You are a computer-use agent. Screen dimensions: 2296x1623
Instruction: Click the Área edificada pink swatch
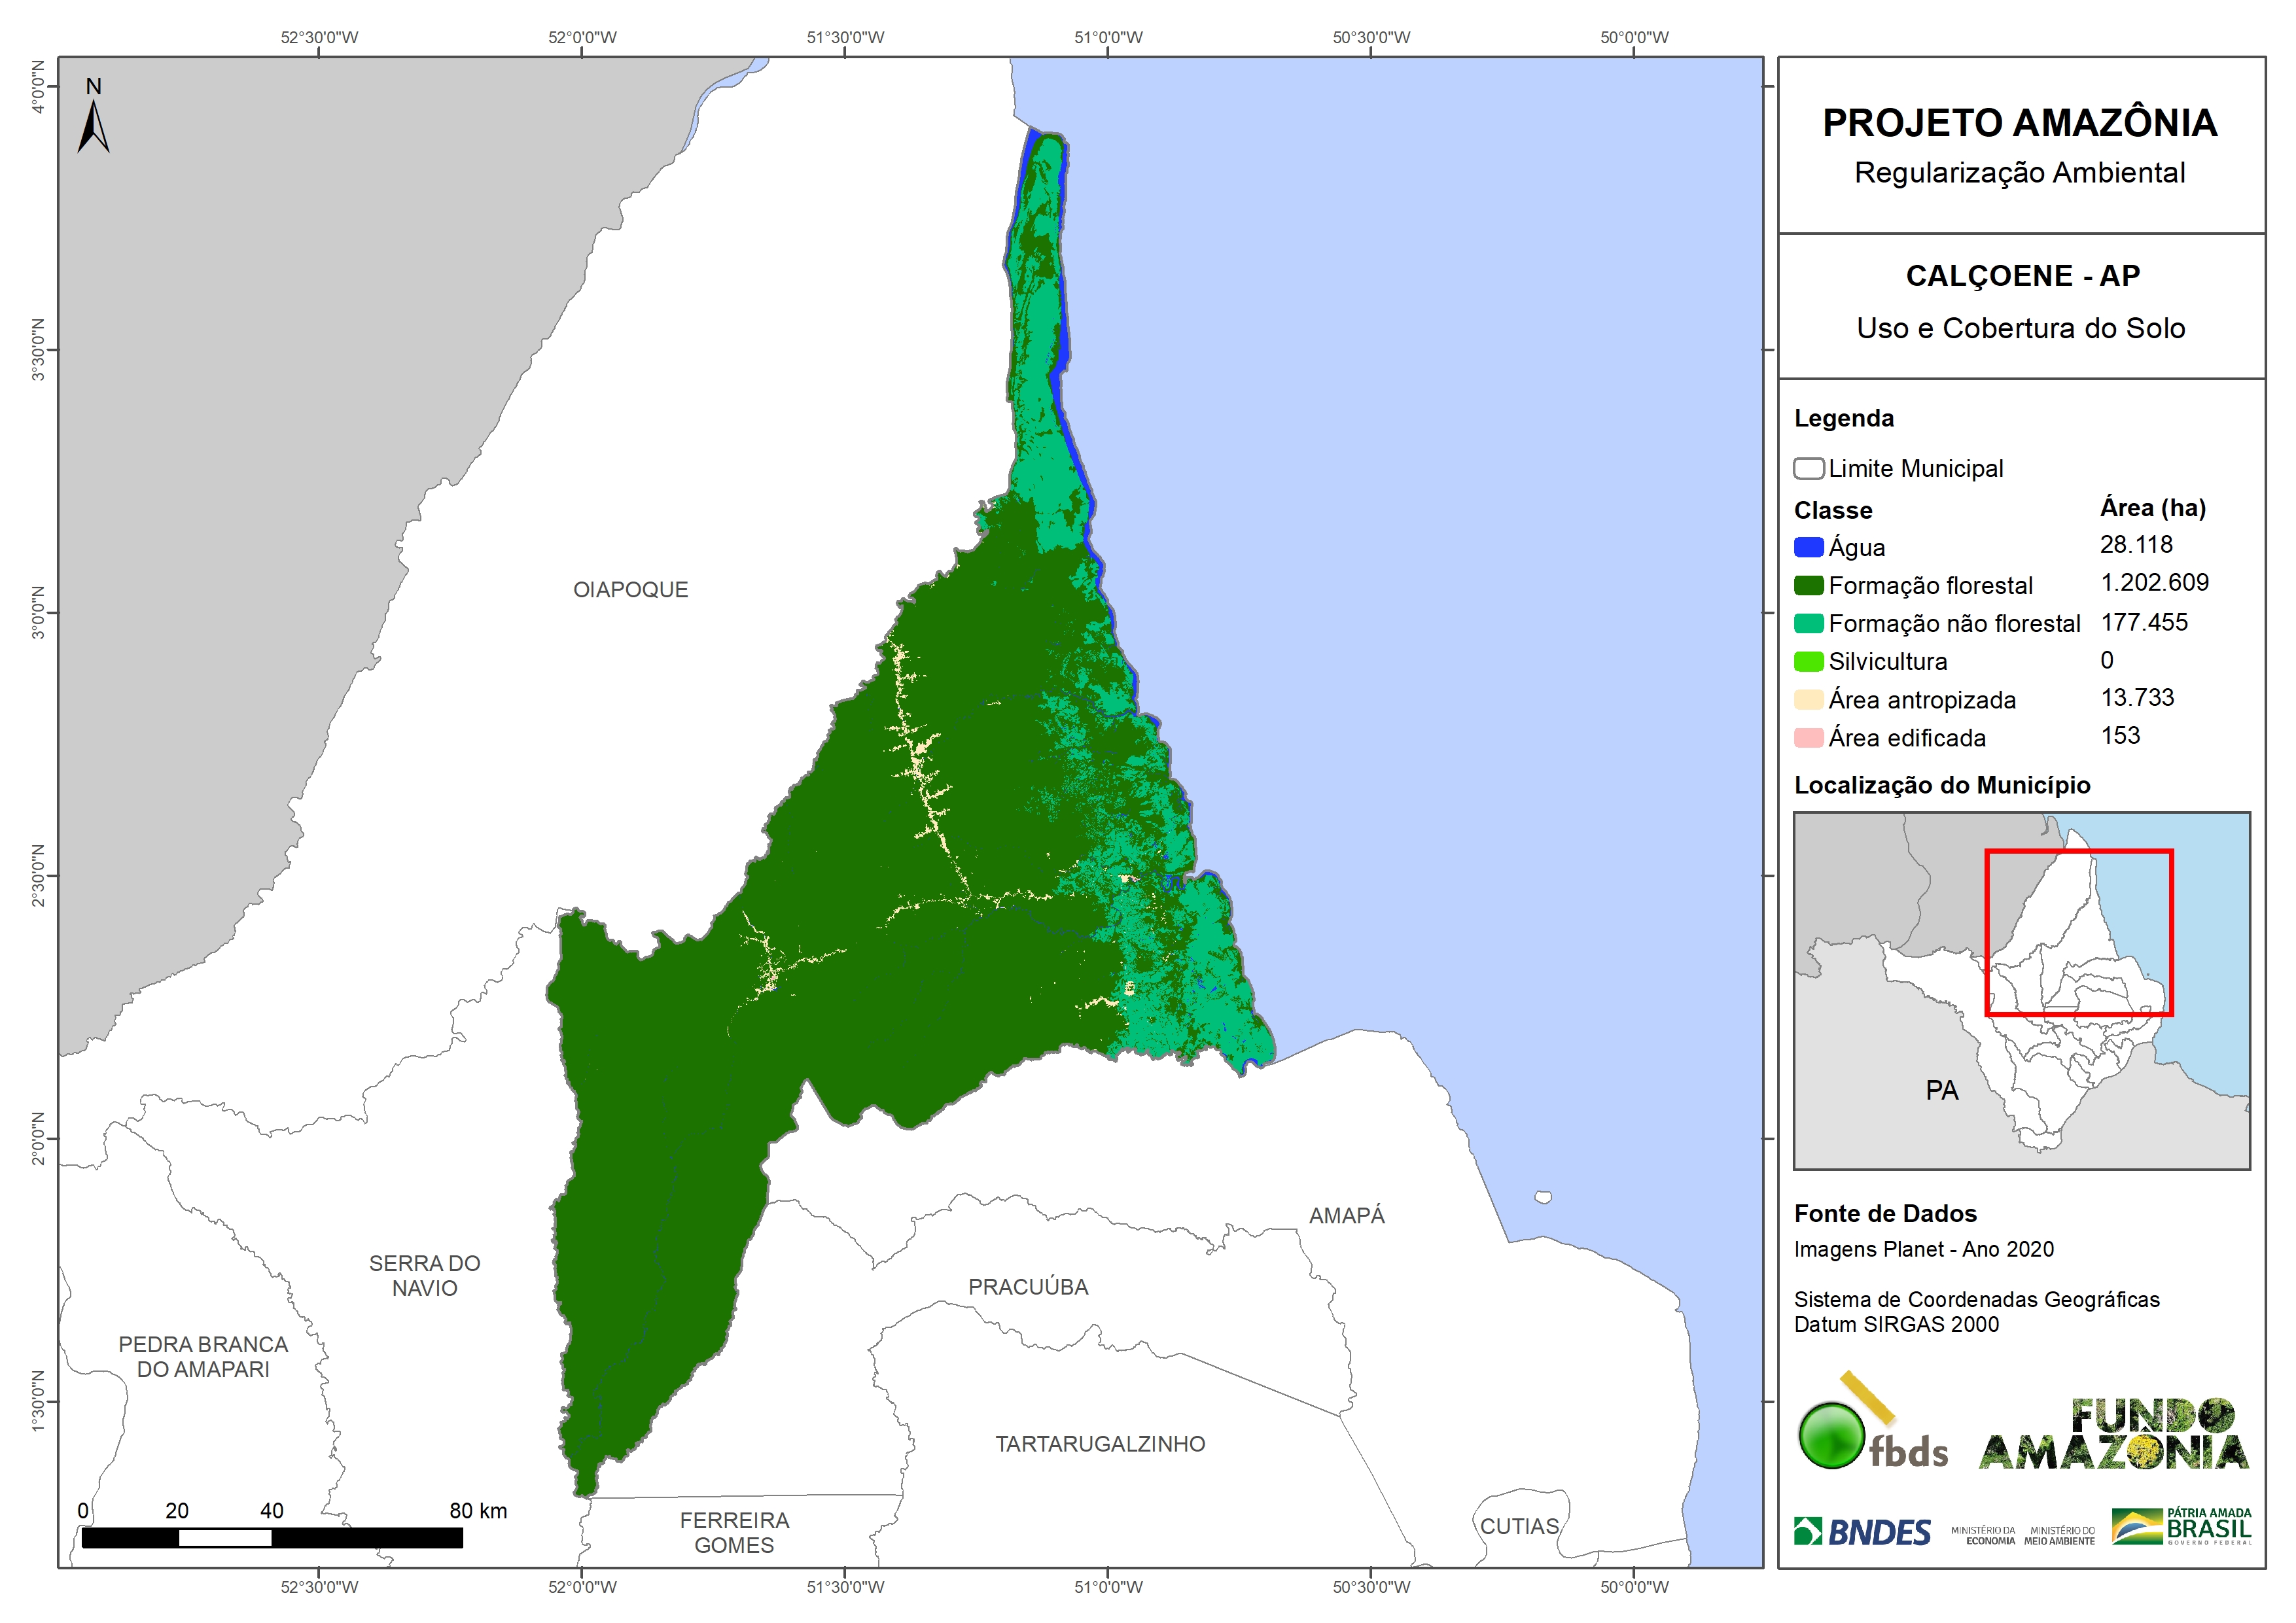1808,738
